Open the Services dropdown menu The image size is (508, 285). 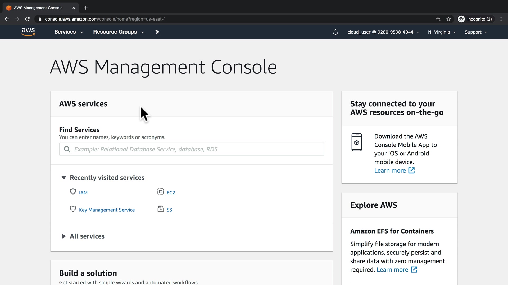(x=69, y=32)
